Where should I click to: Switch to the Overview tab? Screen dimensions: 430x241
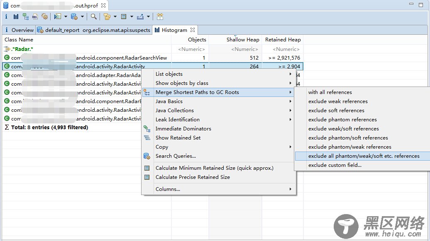click(19, 30)
